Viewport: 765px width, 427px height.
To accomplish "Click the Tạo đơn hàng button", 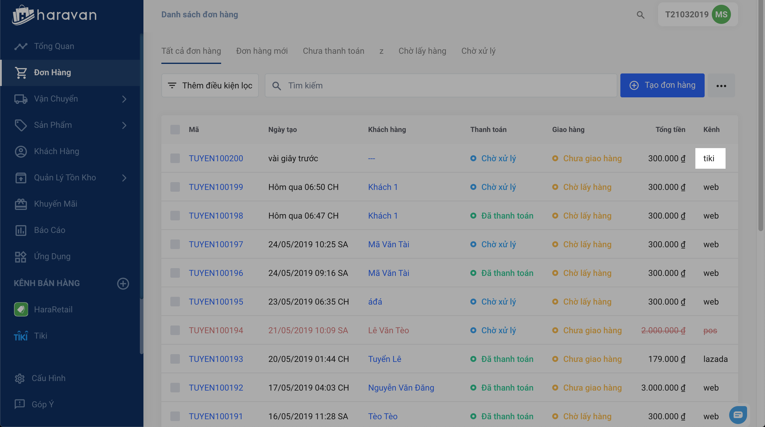I will (x=662, y=85).
